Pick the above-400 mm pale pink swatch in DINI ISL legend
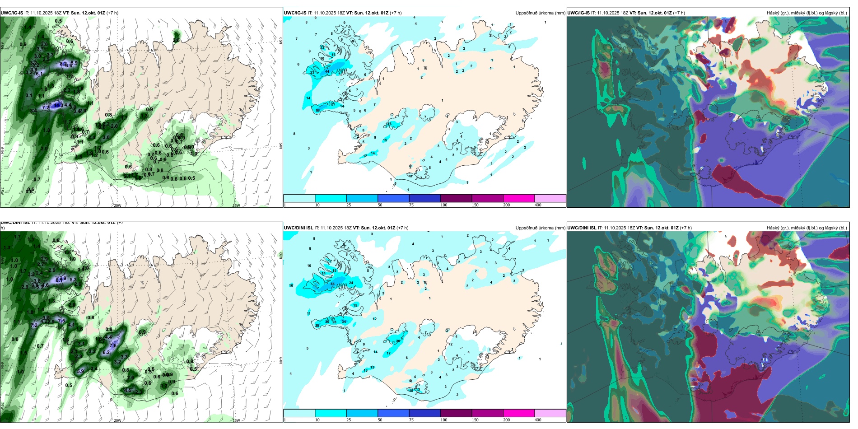 click(x=550, y=413)
